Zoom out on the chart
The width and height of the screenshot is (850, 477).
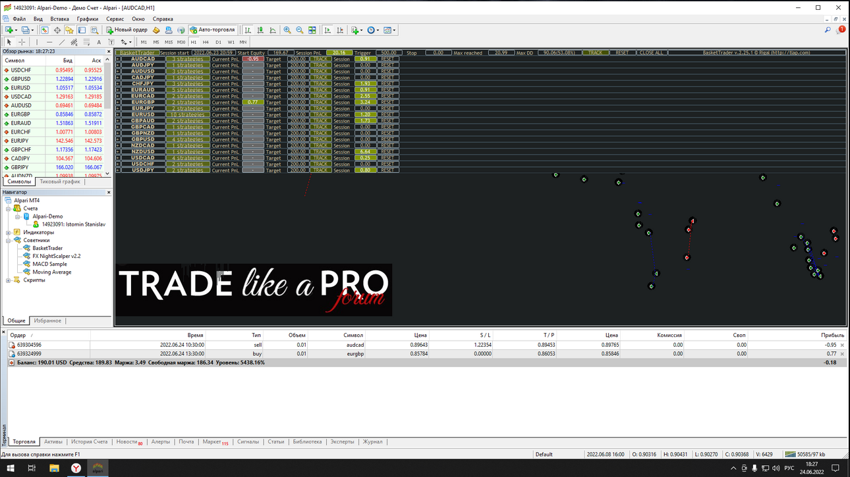pyautogui.click(x=300, y=30)
